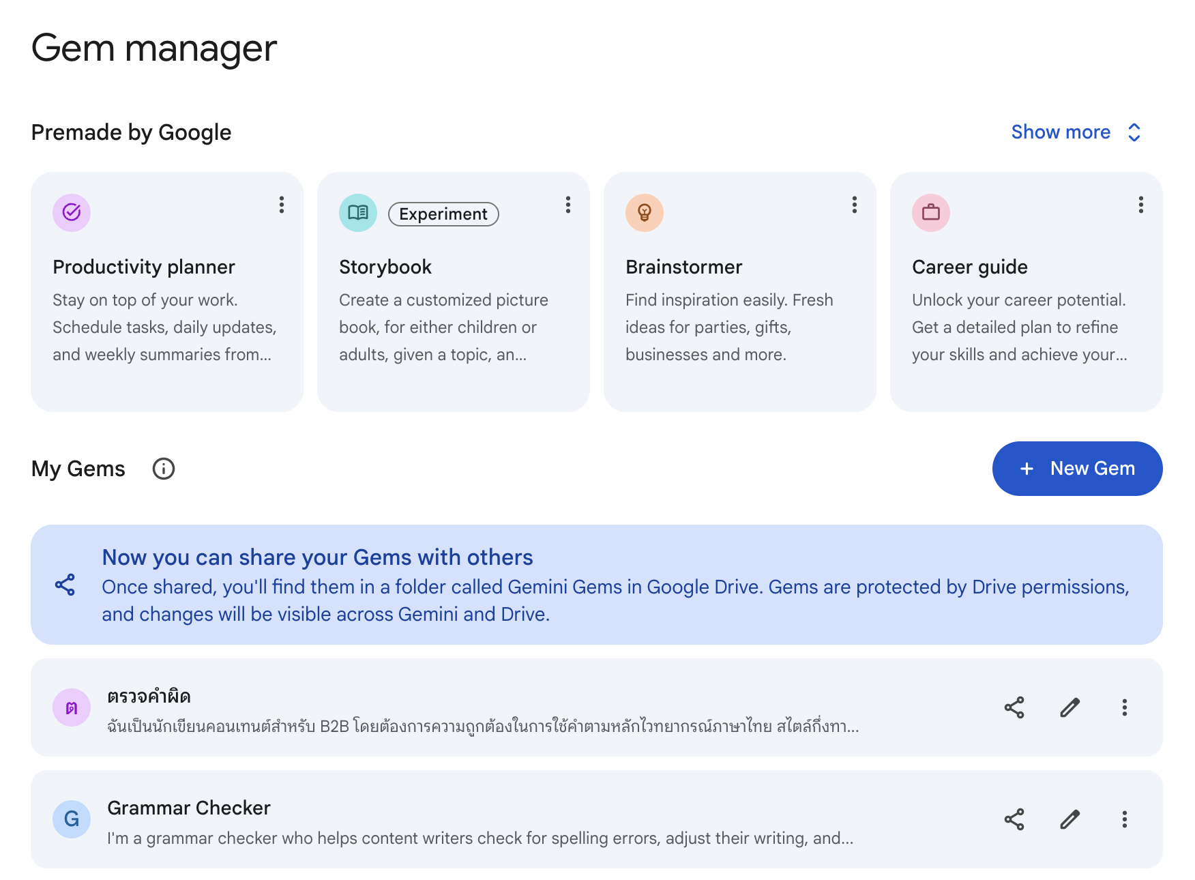Click the My Gems info icon

pos(164,469)
